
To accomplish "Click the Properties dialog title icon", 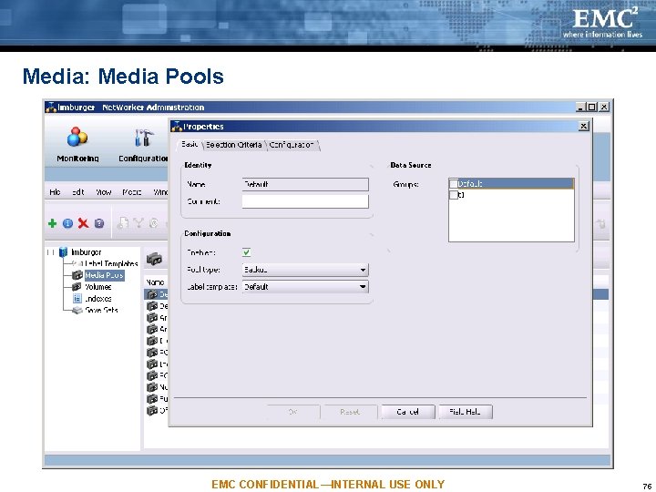I will (x=177, y=126).
